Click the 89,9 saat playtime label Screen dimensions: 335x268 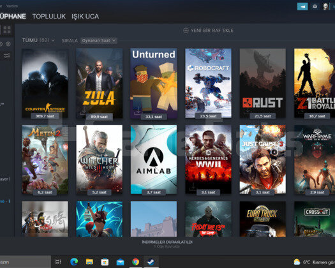[x=100, y=117]
